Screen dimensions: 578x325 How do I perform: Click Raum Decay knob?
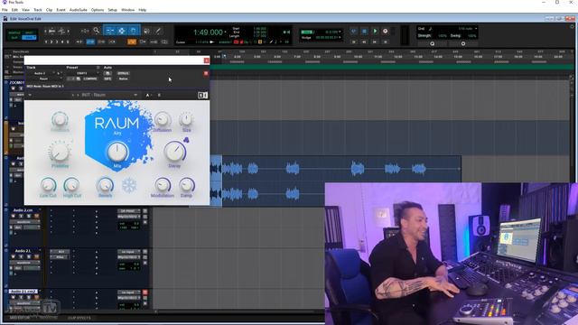coord(174,151)
